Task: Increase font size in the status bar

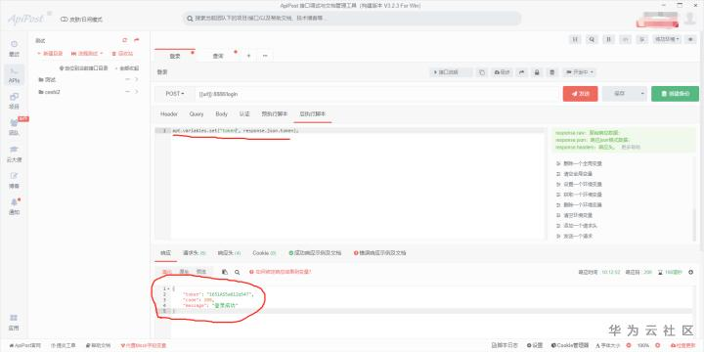Action: (x=658, y=346)
